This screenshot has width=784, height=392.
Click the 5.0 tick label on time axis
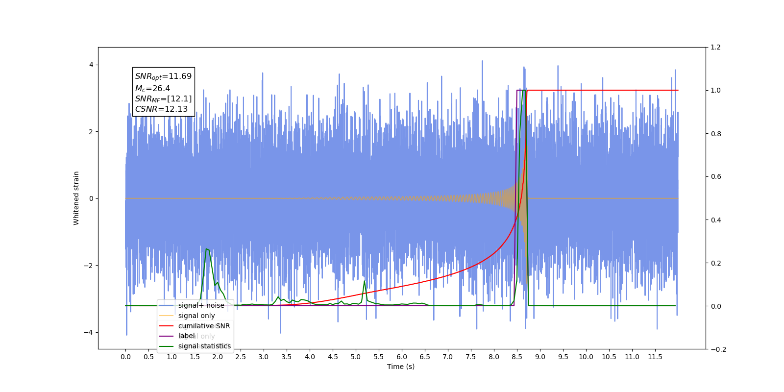tap(356, 357)
